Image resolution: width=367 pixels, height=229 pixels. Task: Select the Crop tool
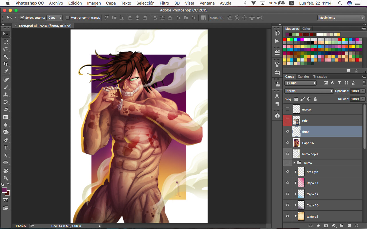pyautogui.click(x=6, y=64)
